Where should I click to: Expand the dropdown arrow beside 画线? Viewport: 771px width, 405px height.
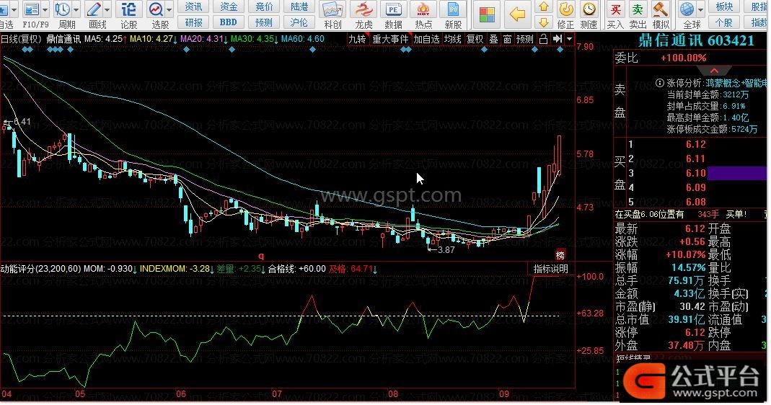(x=107, y=9)
